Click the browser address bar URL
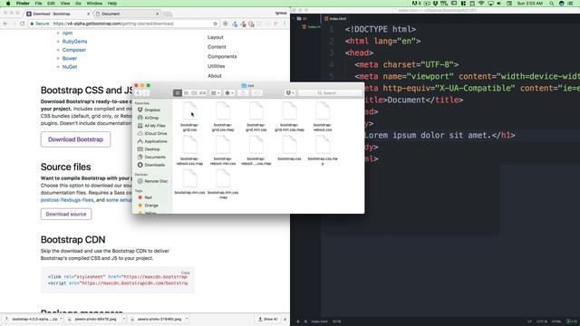The image size is (580, 326). [x=113, y=24]
